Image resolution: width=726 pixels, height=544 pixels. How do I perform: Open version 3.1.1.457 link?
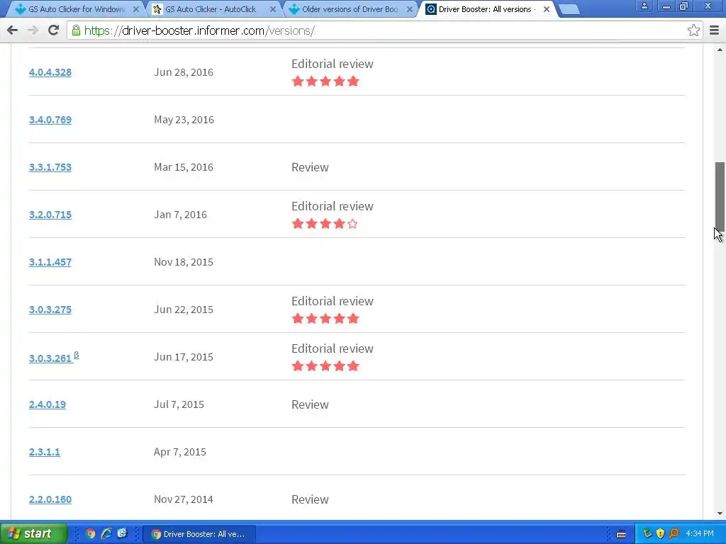click(50, 262)
